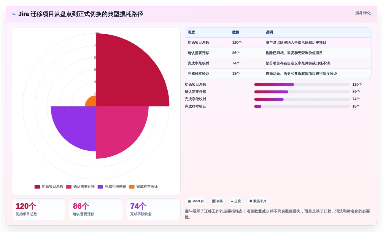The width and height of the screenshot is (383, 232).
Task: Select the 进度 tag chip
Action: (x=236, y=201)
